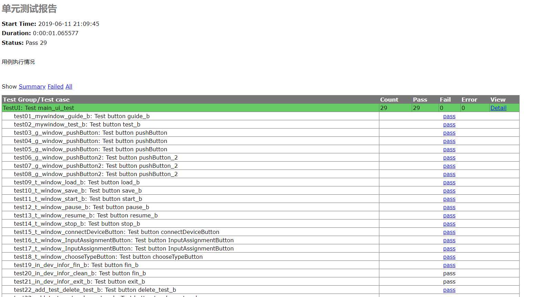The image size is (533, 297).
Task: Show All test results link
Action: tap(69, 86)
